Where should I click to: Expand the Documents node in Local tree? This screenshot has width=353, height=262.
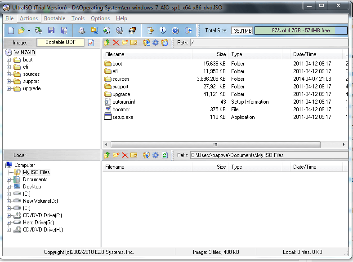[x=9, y=179]
